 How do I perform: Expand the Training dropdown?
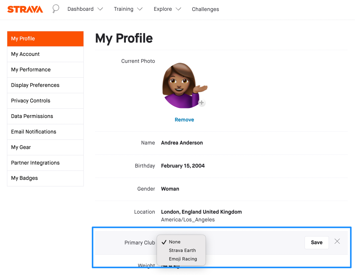point(140,9)
